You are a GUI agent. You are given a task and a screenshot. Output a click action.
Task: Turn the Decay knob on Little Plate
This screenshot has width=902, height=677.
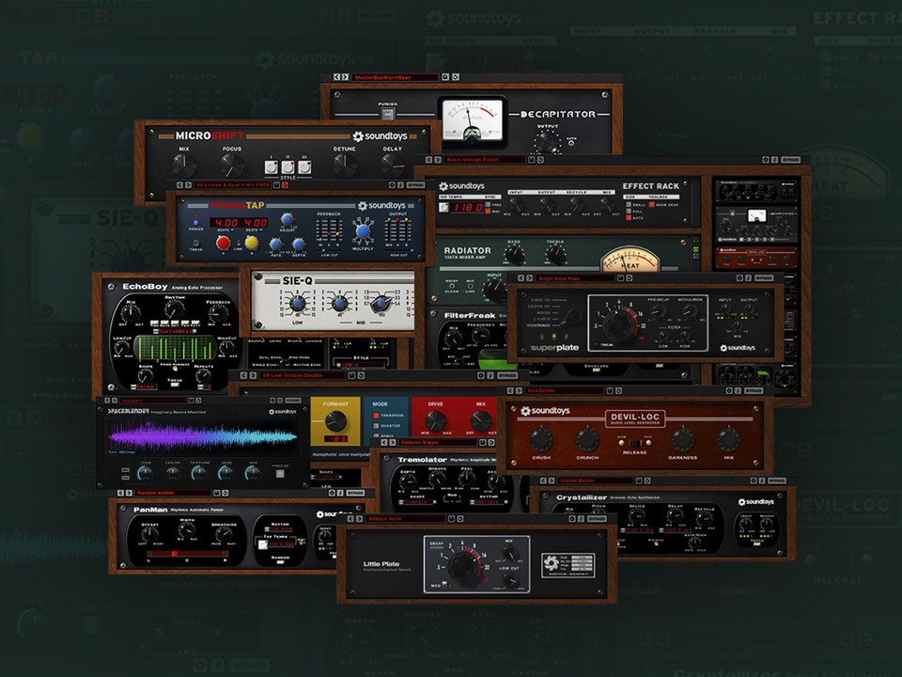(463, 565)
